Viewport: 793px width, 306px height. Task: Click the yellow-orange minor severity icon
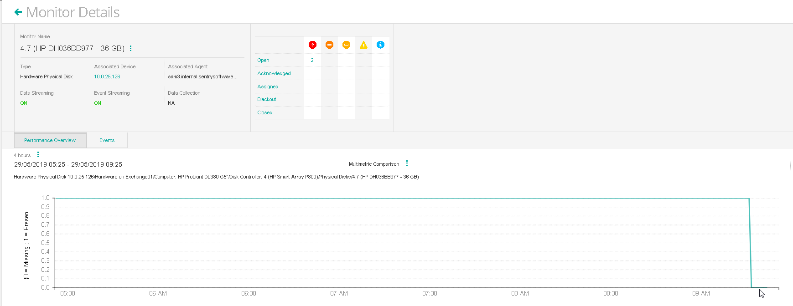(x=346, y=45)
